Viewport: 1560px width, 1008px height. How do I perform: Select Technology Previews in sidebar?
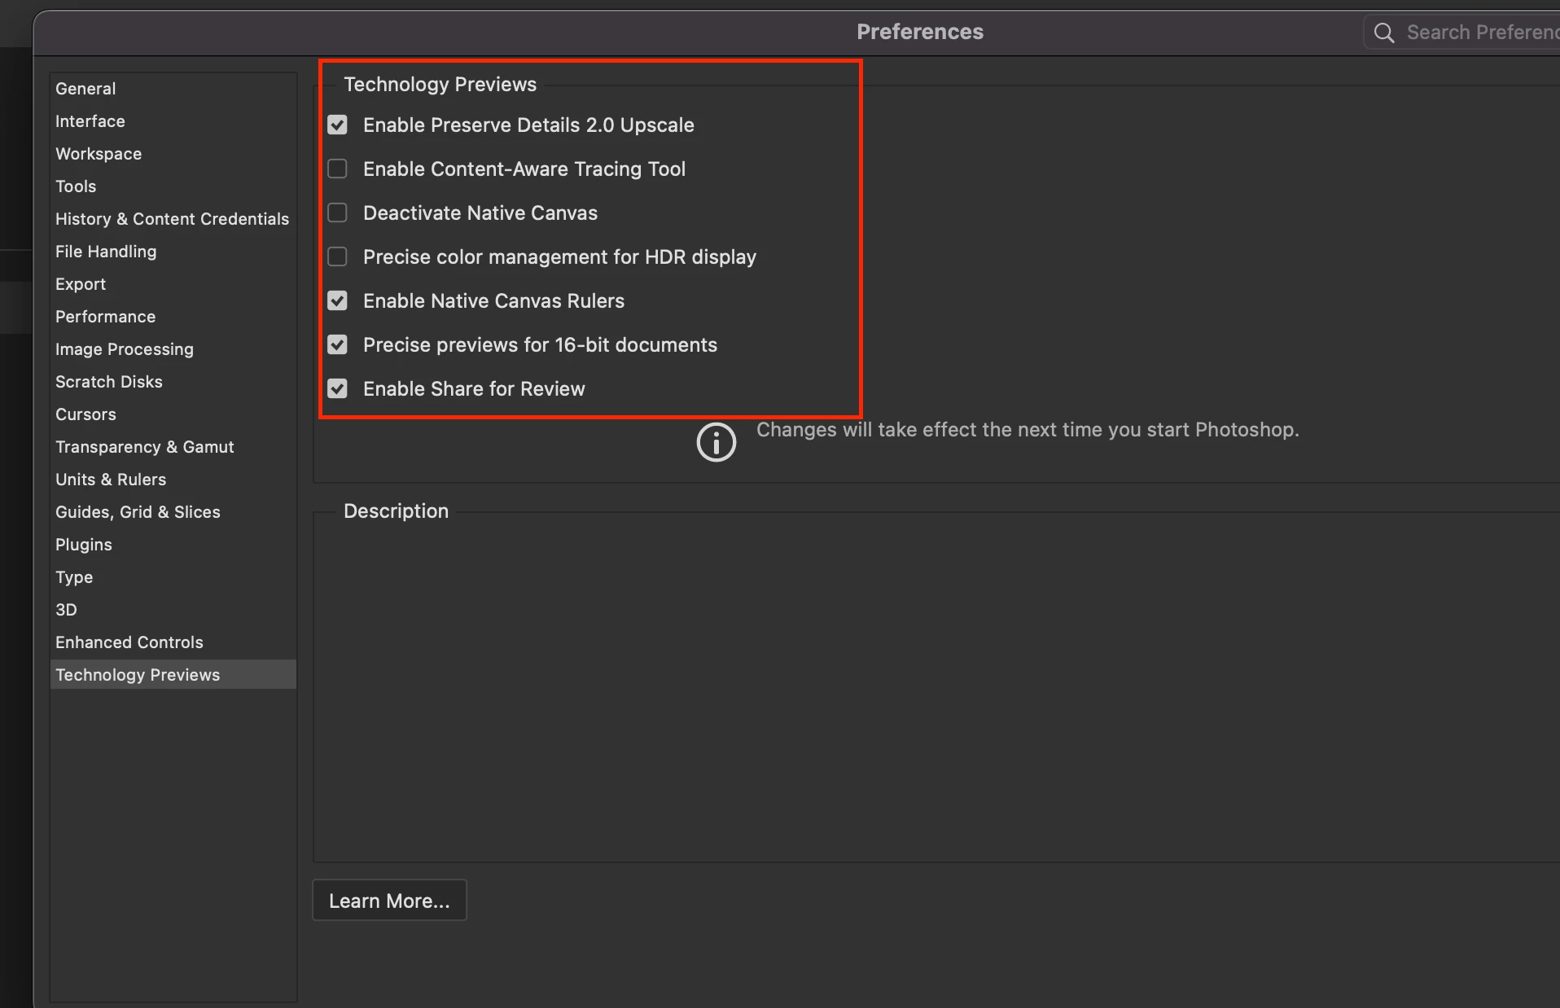pos(173,674)
